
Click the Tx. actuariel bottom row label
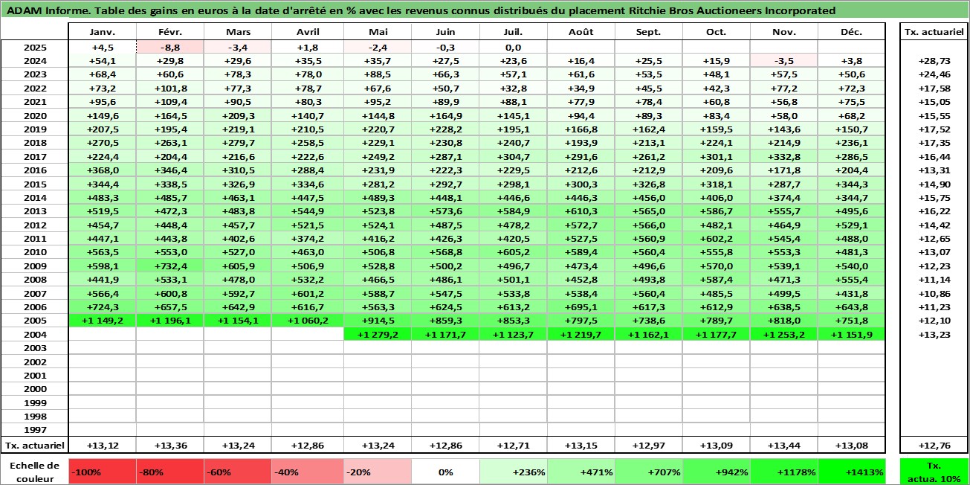[x=34, y=446]
